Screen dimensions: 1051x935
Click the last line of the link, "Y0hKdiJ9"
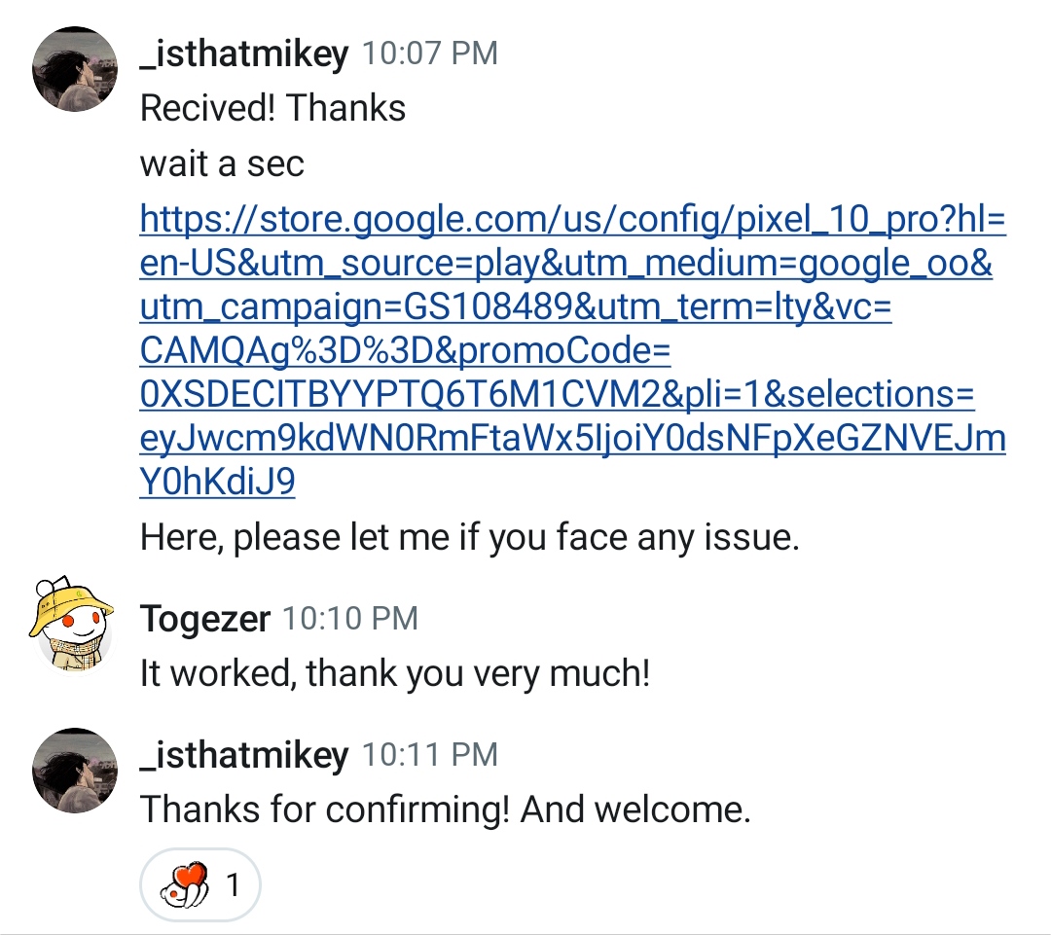click(217, 483)
